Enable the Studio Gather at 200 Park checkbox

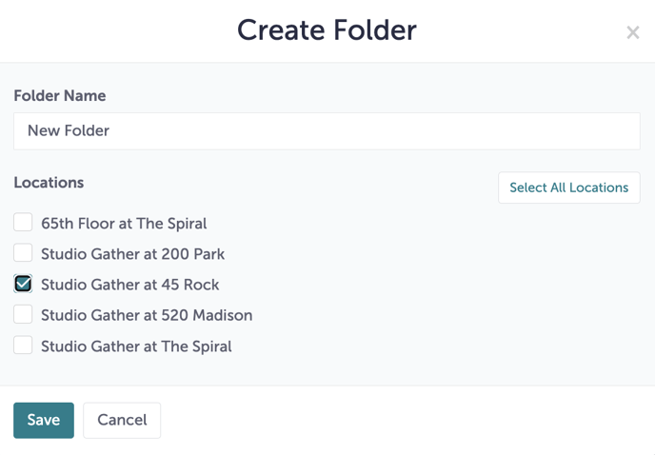23,253
